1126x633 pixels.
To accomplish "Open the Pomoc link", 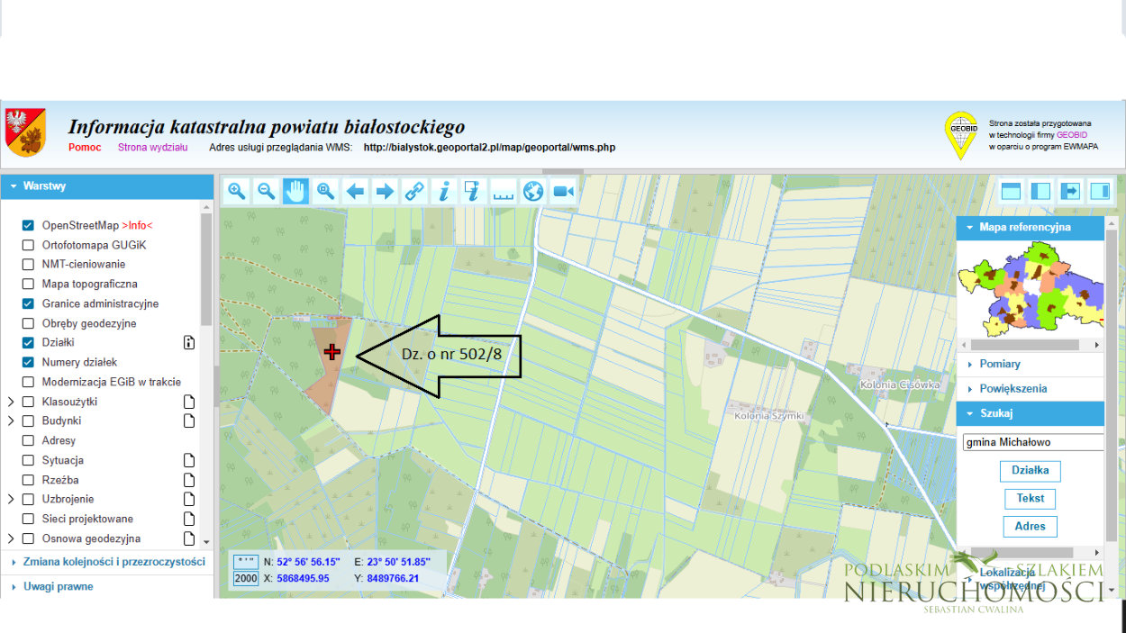I will [85, 147].
